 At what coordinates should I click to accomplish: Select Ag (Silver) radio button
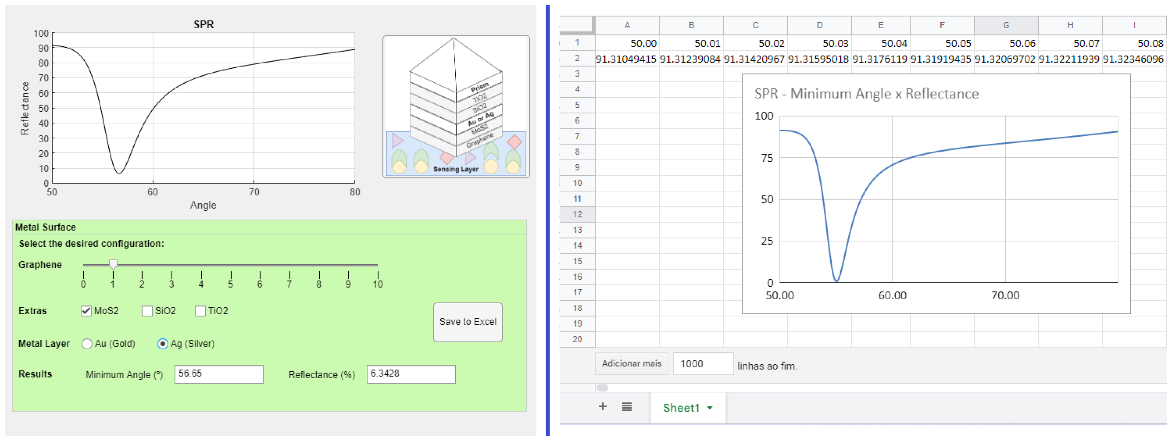(163, 344)
